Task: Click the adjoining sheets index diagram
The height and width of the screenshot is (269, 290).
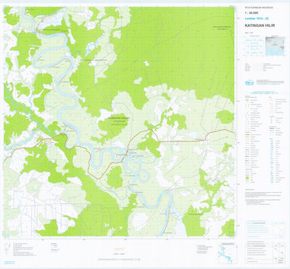Action: click(x=254, y=46)
